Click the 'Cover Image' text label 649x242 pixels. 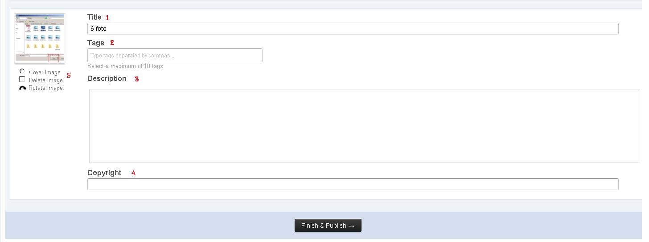coord(45,73)
